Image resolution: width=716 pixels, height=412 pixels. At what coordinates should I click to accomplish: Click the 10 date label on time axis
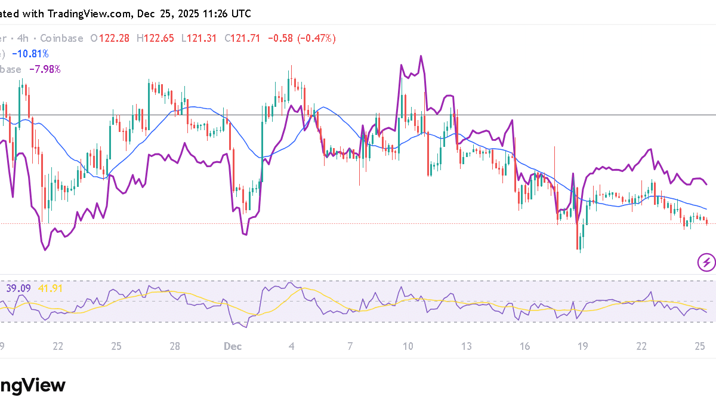[408, 346]
